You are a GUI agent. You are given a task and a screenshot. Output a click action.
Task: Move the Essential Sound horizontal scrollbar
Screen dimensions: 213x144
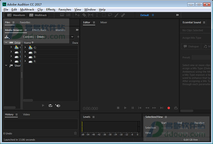187,111
